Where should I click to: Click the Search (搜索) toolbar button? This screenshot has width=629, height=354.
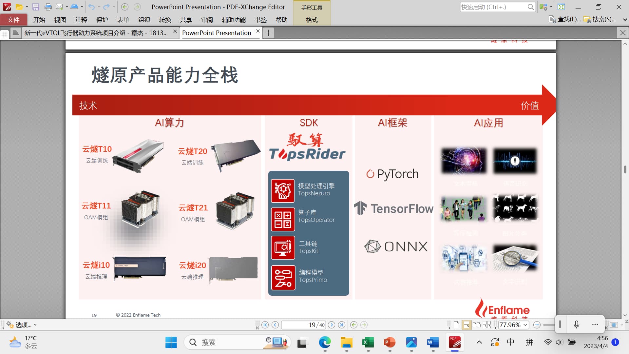tap(600, 19)
